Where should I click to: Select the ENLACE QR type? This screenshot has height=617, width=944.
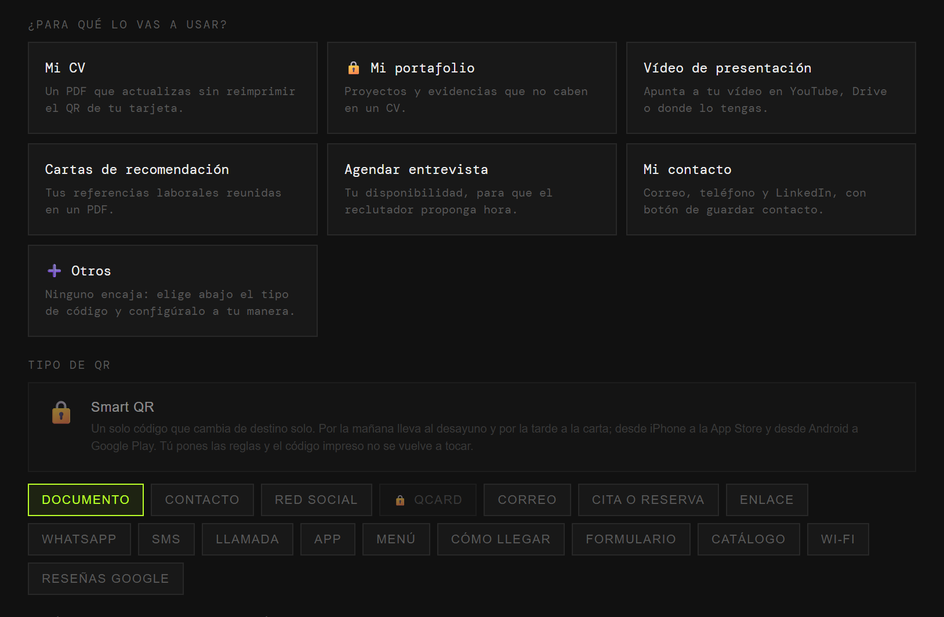[x=767, y=500]
